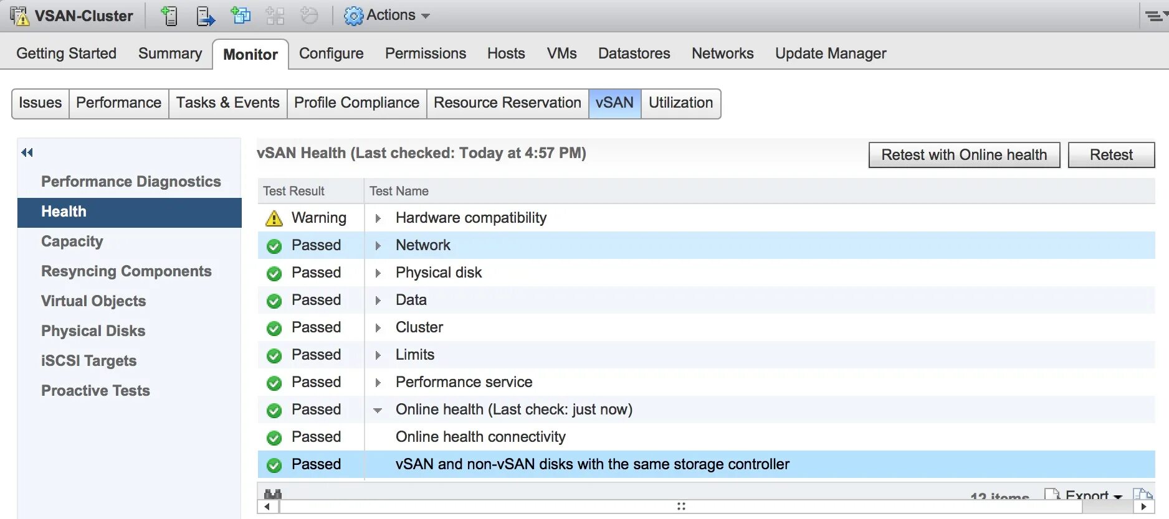This screenshot has width=1169, height=519.
Task: Click the New Virtual Machine toolbar icon
Action: point(241,16)
